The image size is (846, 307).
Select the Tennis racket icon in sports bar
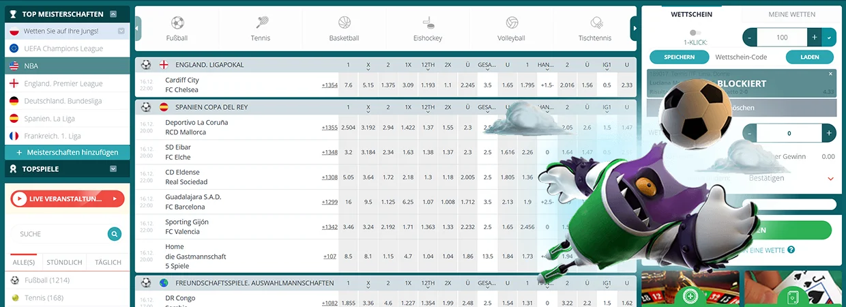[x=261, y=23]
